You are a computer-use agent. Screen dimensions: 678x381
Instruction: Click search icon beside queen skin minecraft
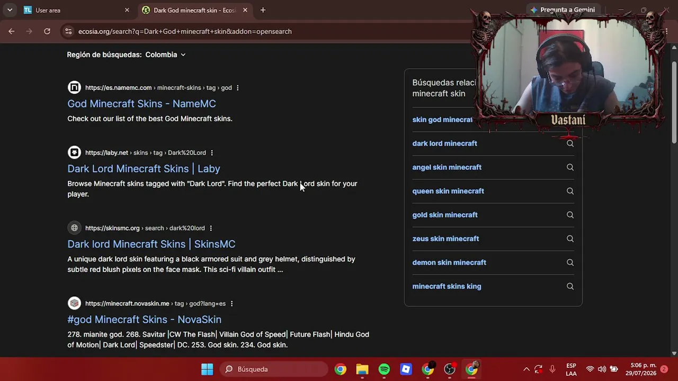pyautogui.click(x=570, y=191)
